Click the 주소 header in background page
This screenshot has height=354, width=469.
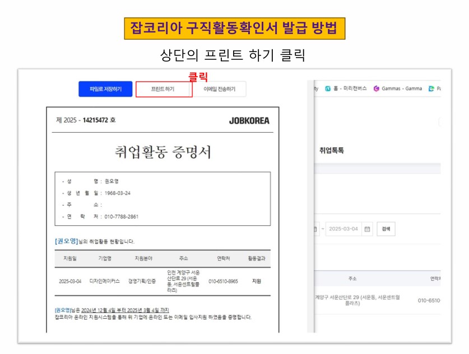pyautogui.click(x=352, y=278)
